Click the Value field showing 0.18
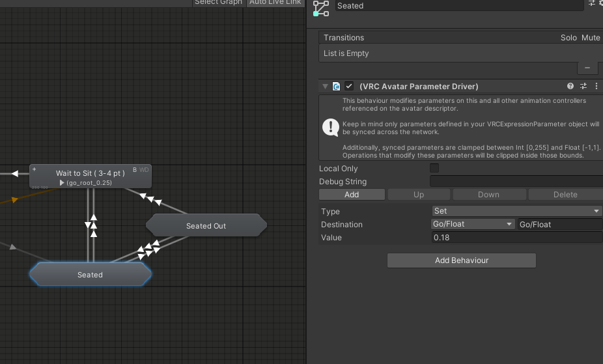The width and height of the screenshot is (603, 364). point(517,238)
